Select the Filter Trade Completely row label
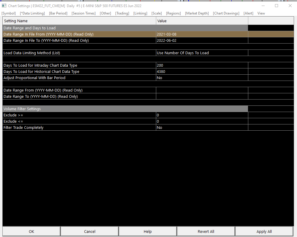Viewport: 297px width, 237px height. pyautogui.click(x=23, y=128)
